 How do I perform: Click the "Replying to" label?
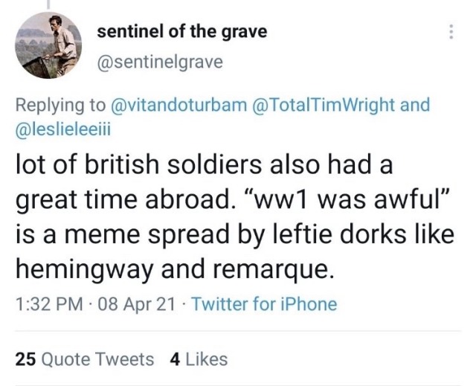(x=59, y=104)
